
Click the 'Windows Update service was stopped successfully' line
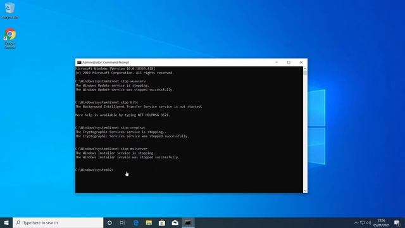point(125,90)
